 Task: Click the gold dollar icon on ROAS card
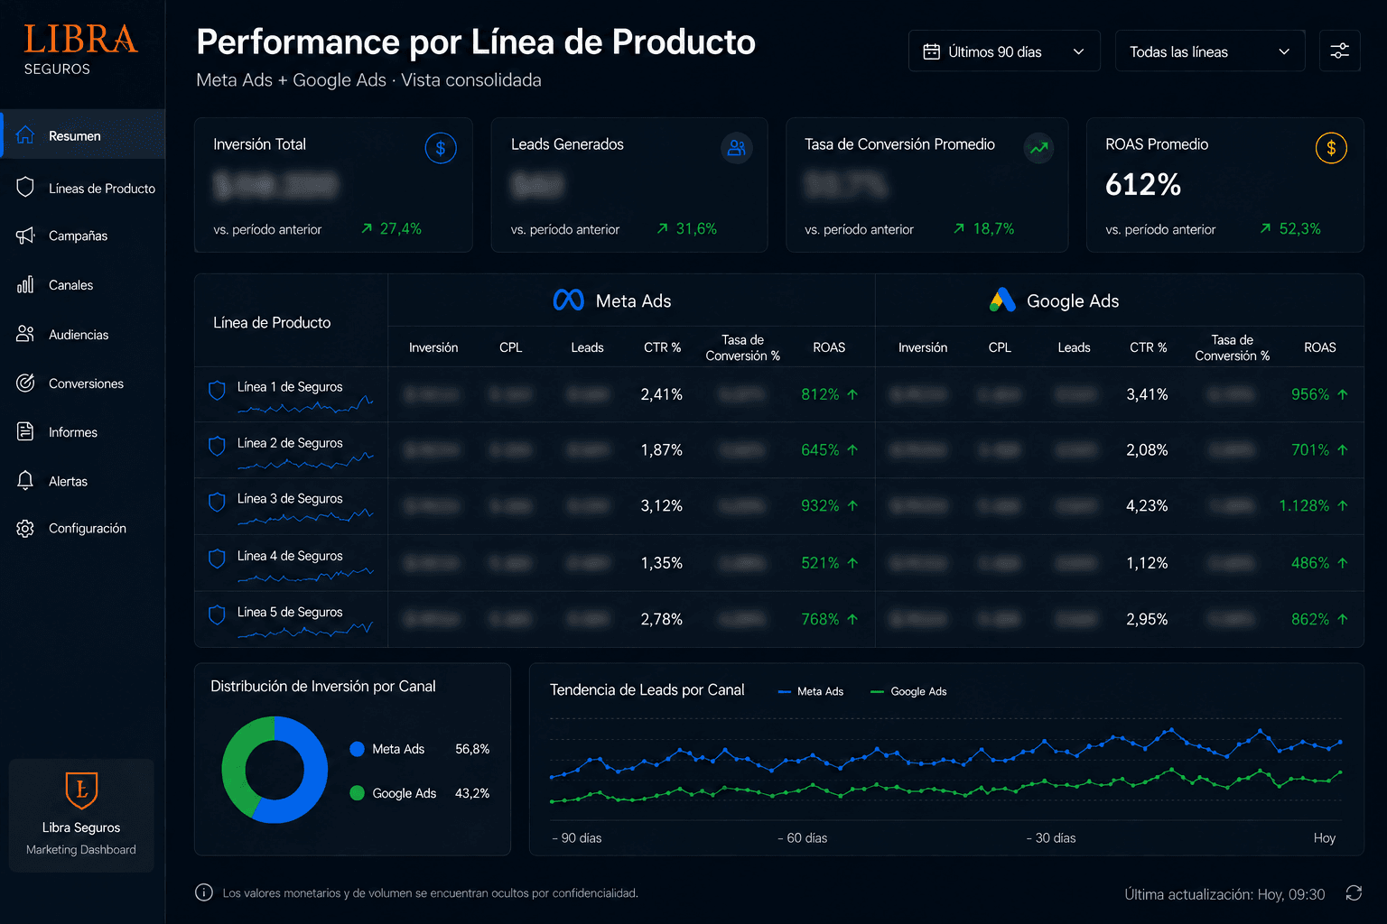1331,148
